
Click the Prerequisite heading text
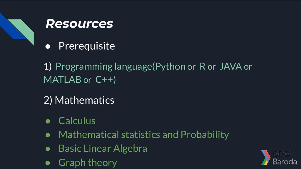pyautogui.click(x=87, y=46)
